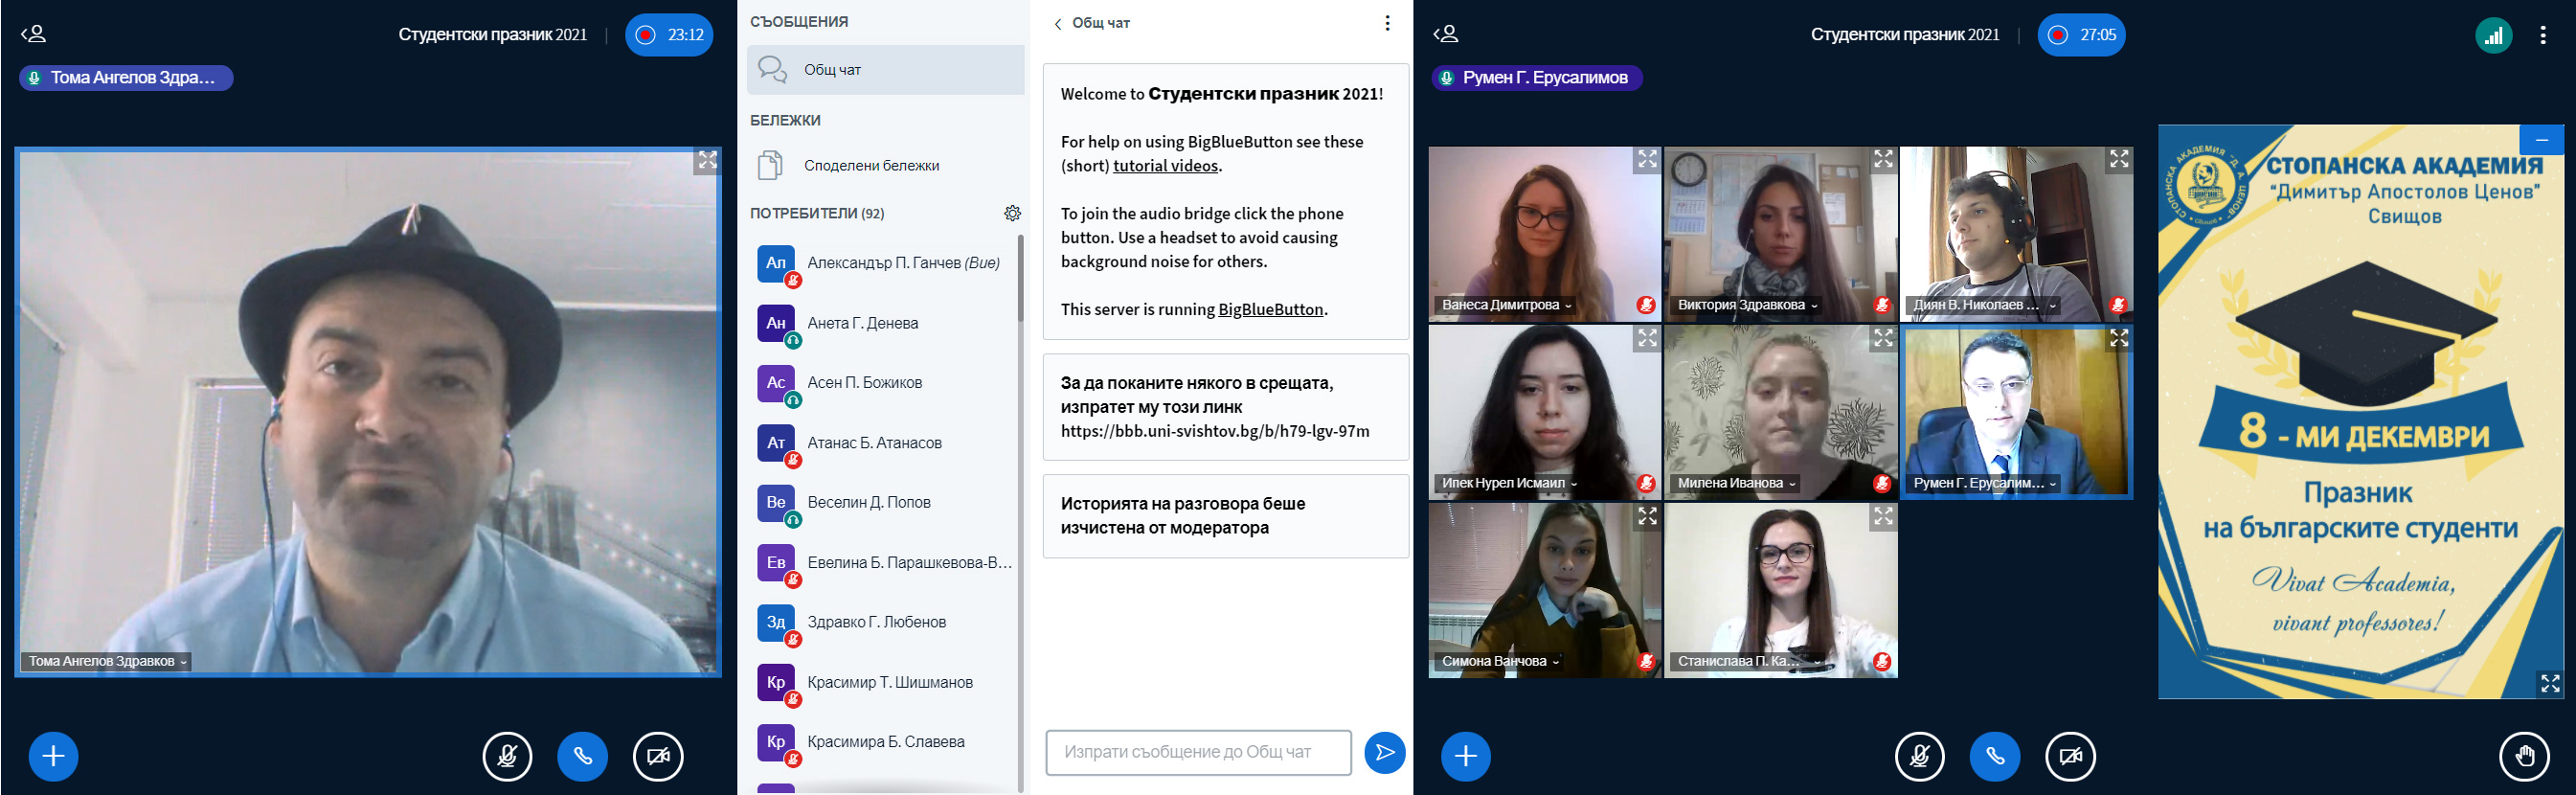Open Ипек Нурел Исмаил name dropdown
Image resolution: width=2576 pixels, height=795 pixels.
[x=1509, y=483]
